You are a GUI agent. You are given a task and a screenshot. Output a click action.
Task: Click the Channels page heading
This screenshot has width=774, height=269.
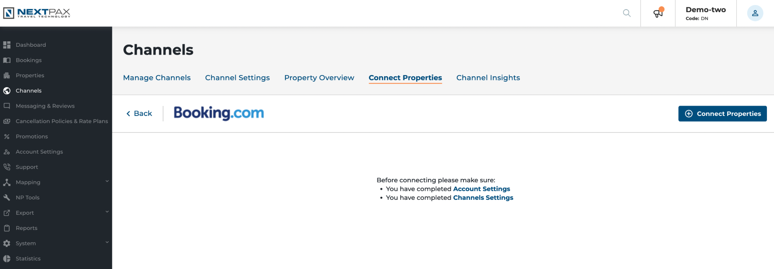[x=158, y=50]
